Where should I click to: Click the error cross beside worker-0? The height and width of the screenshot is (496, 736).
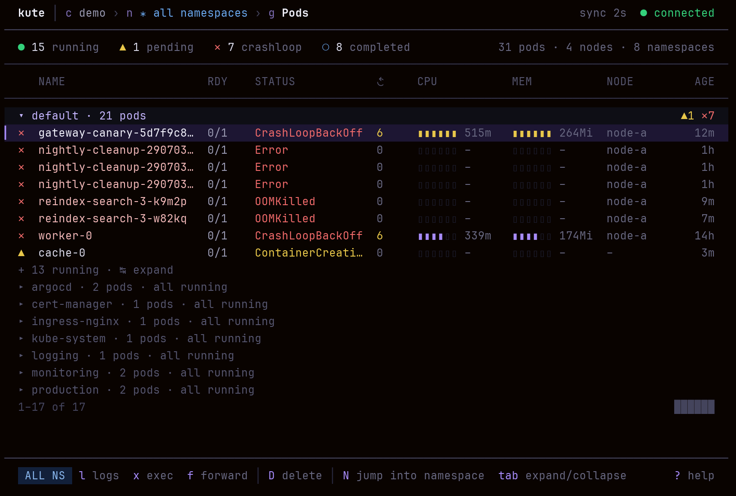point(21,236)
